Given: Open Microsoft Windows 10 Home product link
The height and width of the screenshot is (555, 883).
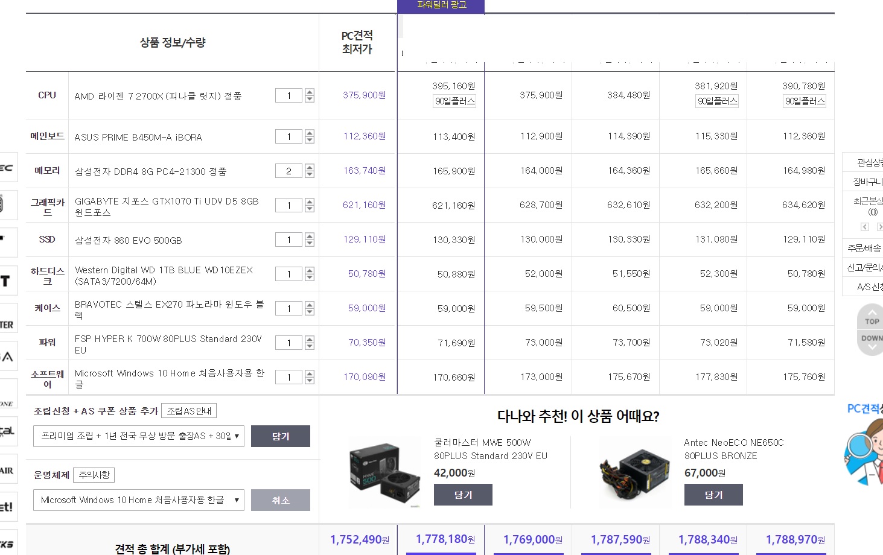Looking at the screenshot, I should click(x=170, y=378).
